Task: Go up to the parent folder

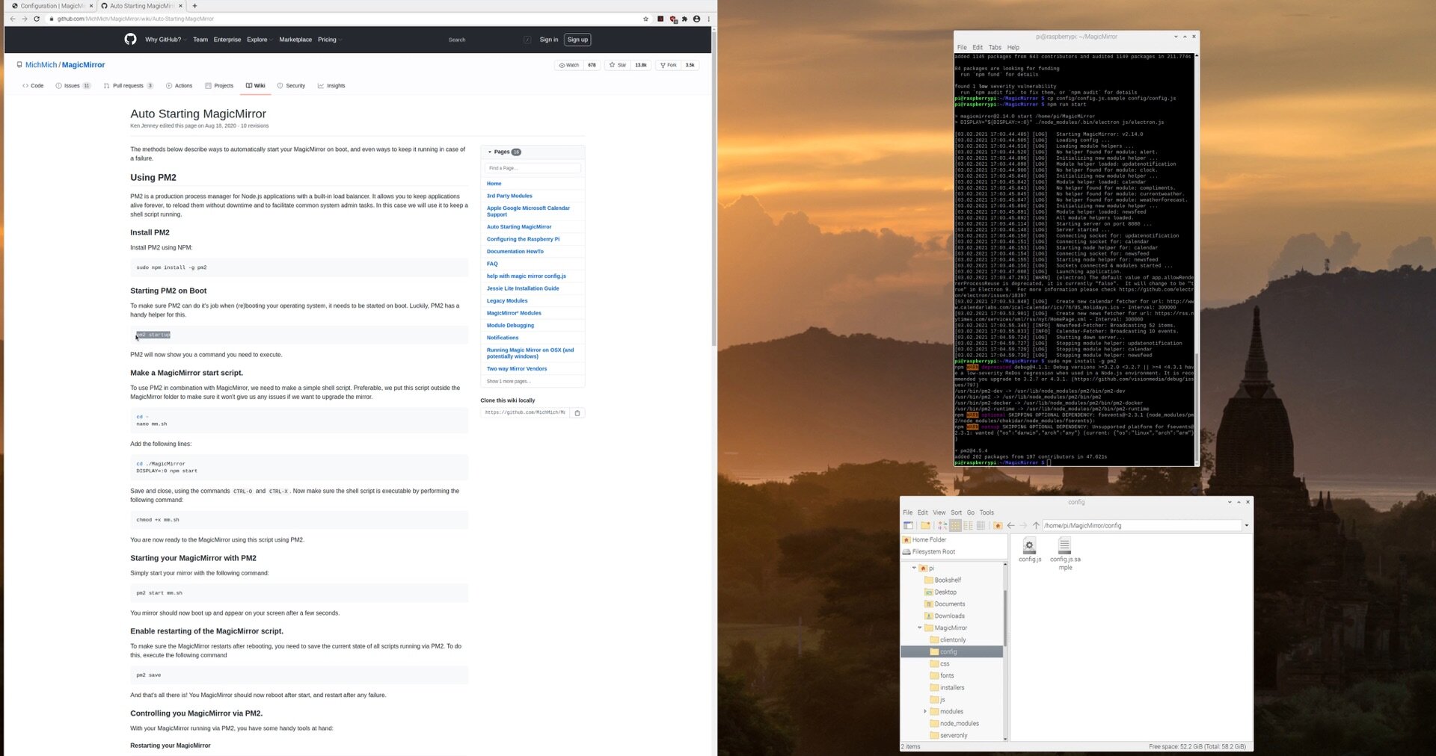Action: [1036, 526]
